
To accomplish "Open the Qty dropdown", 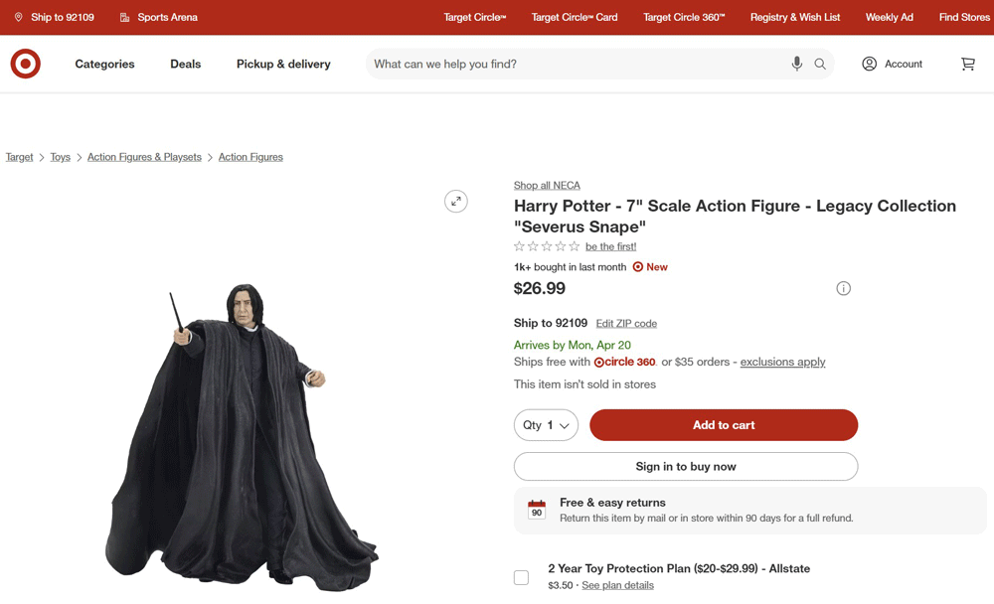I will (x=546, y=424).
